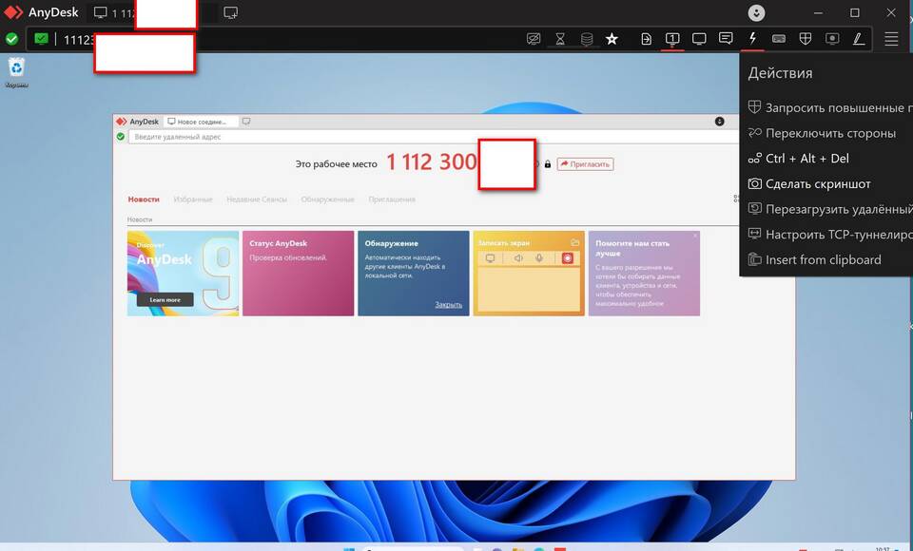The width and height of the screenshot is (913, 551).
Task: Click the red workplace ID '1 112 300'
Action: coord(432,162)
